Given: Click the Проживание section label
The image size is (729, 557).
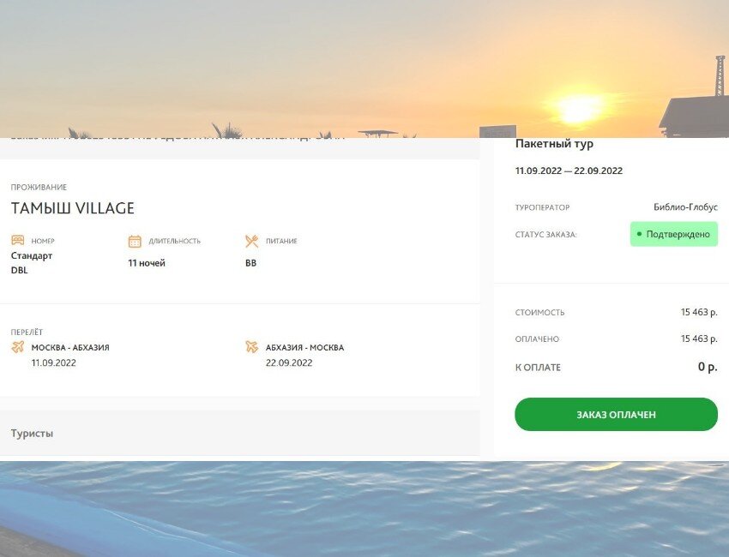Looking at the screenshot, I should tap(39, 187).
